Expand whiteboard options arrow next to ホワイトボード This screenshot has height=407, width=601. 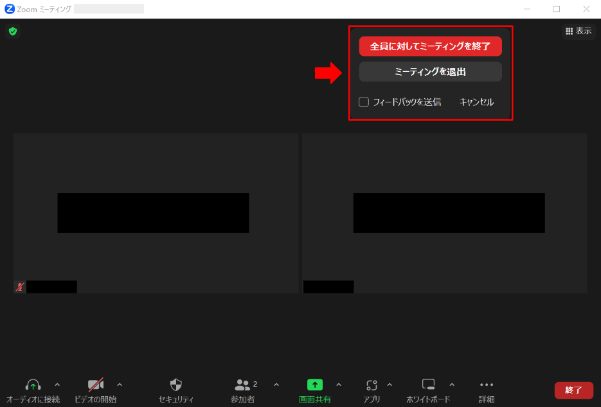(452, 385)
